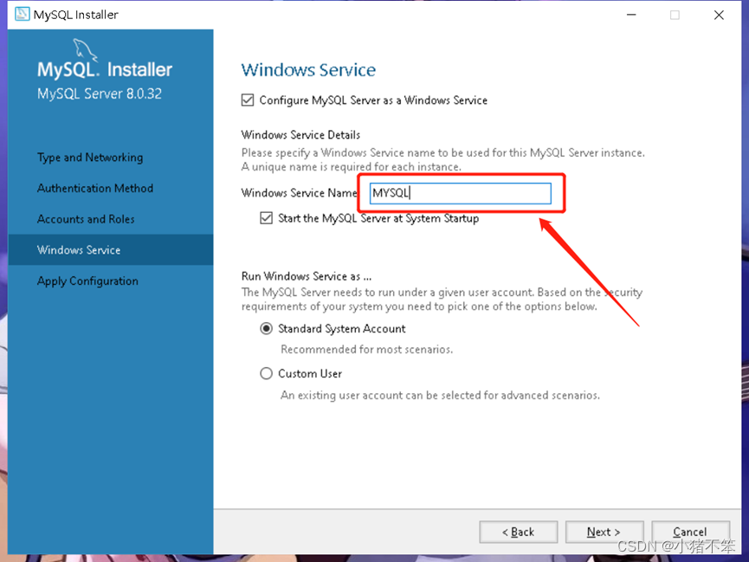Open the Accounts and Roles step
The height and width of the screenshot is (562, 749).
pos(86,219)
